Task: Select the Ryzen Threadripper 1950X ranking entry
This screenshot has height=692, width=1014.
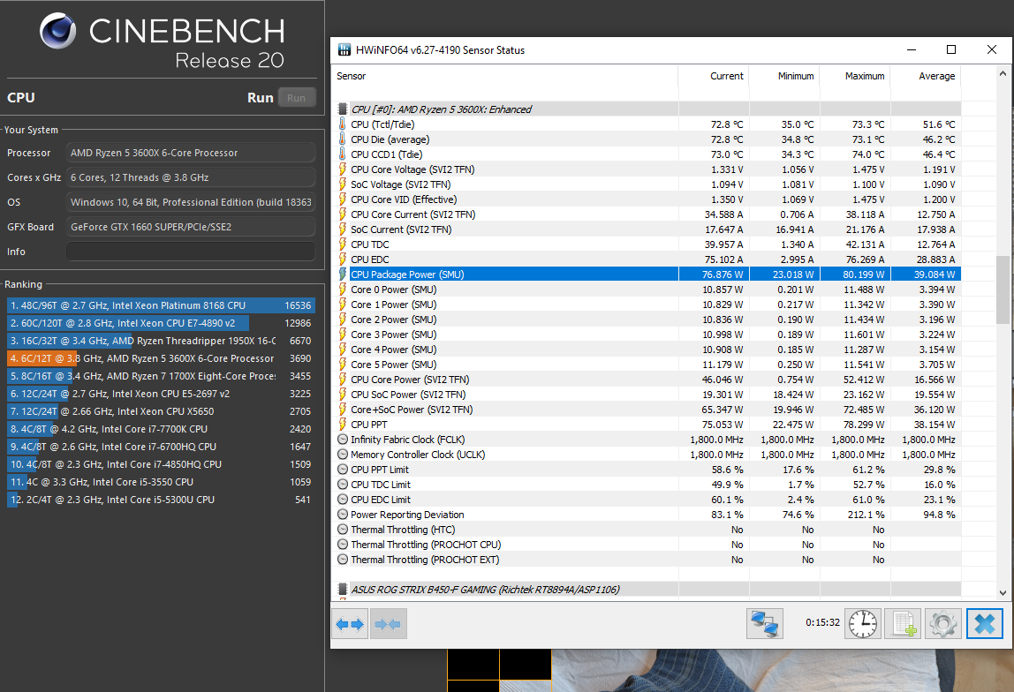Action: click(161, 342)
